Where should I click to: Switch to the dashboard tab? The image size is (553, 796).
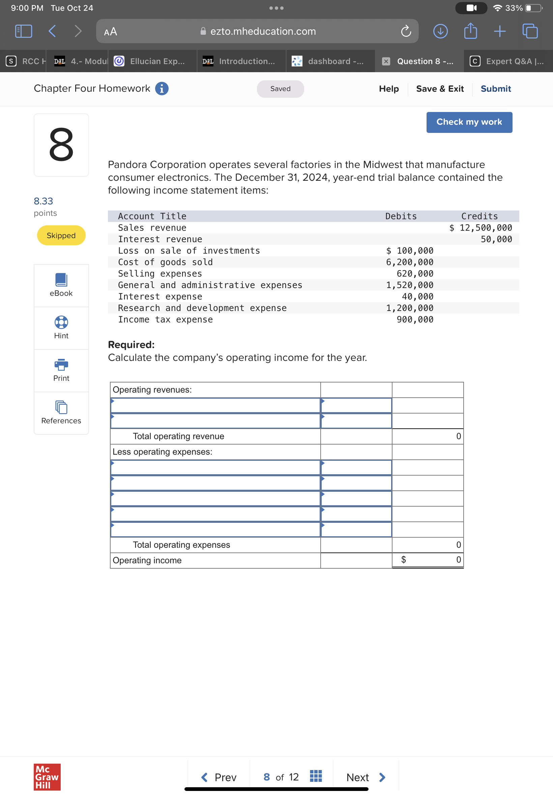pyautogui.click(x=330, y=61)
